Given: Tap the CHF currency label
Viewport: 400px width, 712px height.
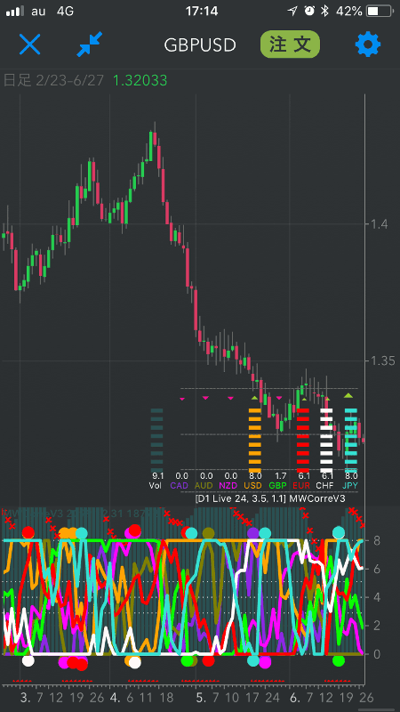Looking at the screenshot, I should point(325,485).
